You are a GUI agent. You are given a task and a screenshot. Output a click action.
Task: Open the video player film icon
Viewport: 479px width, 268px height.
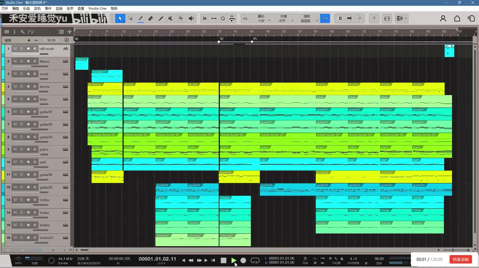387,18
